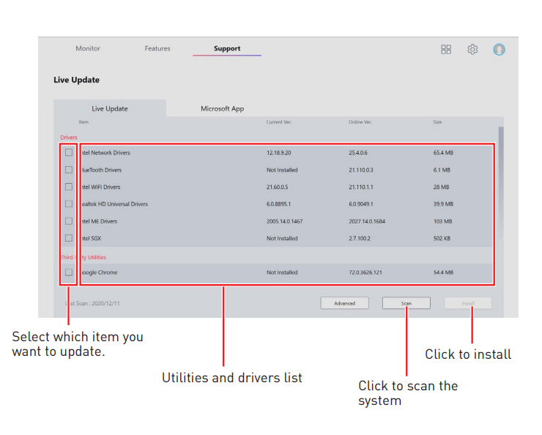Open the grid apps icon

tap(446, 49)
